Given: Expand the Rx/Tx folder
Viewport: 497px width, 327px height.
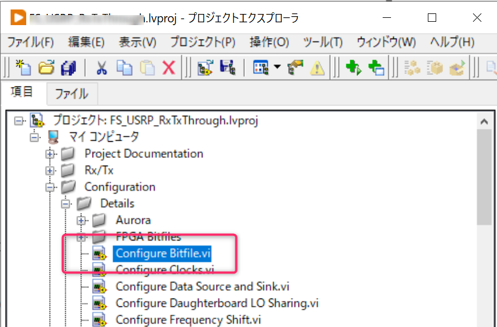Looking at the screenshot, I should click(50, 171).
